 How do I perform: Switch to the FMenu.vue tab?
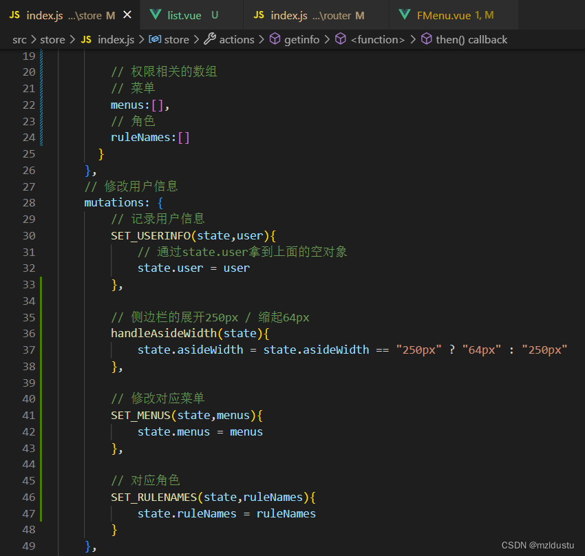point(454,15)
